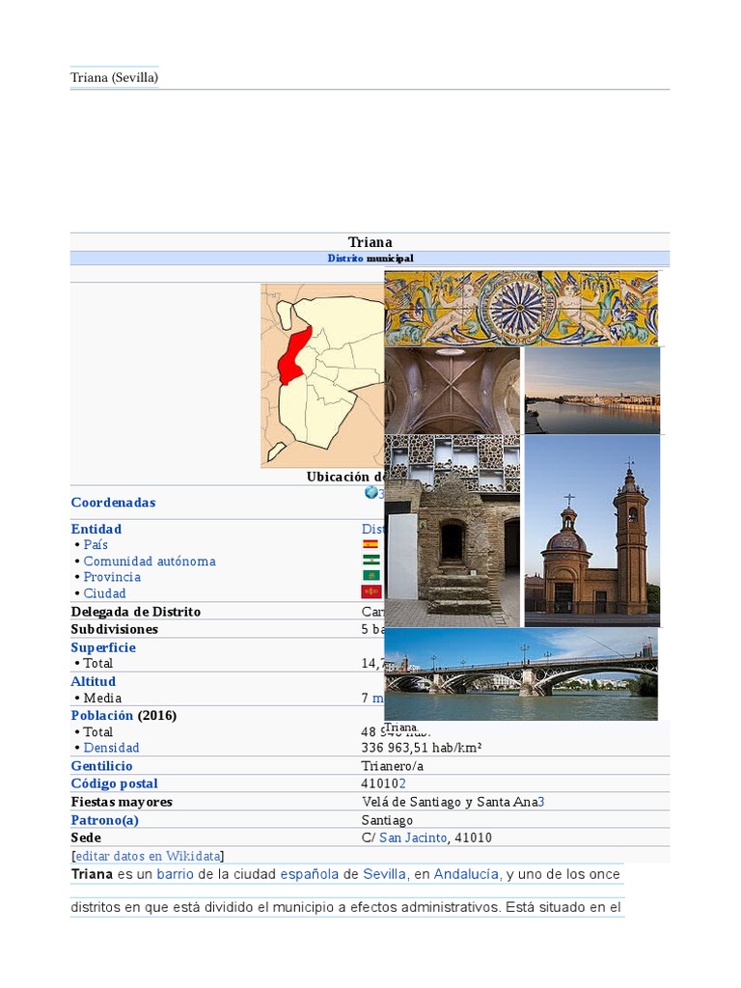Open the Población link
The height and width of the screenshot is (988, 741).
(x=102, y=716)
